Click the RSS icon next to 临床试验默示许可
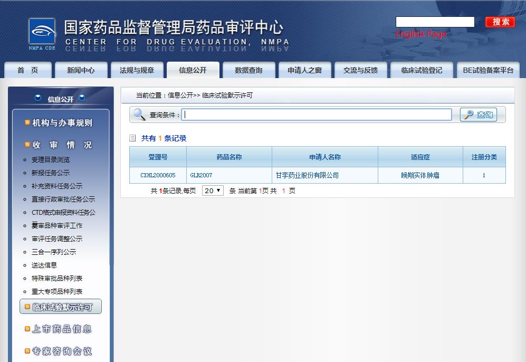Viewport: 526px width, 362px height. pos(27,307)
